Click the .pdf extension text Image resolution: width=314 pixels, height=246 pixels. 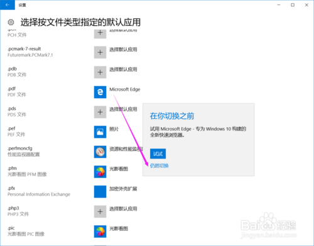point(11,89)
